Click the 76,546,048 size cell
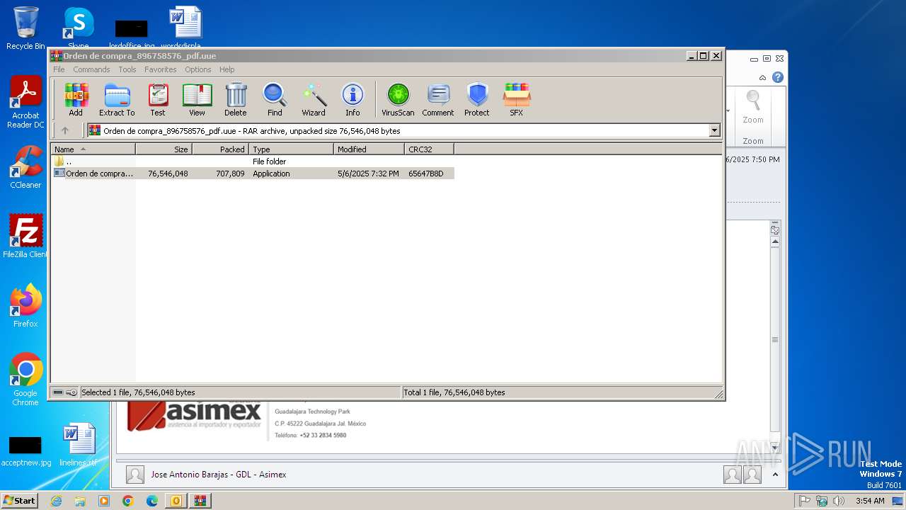Viewport: 906px width, 510px height. point(168,174)
